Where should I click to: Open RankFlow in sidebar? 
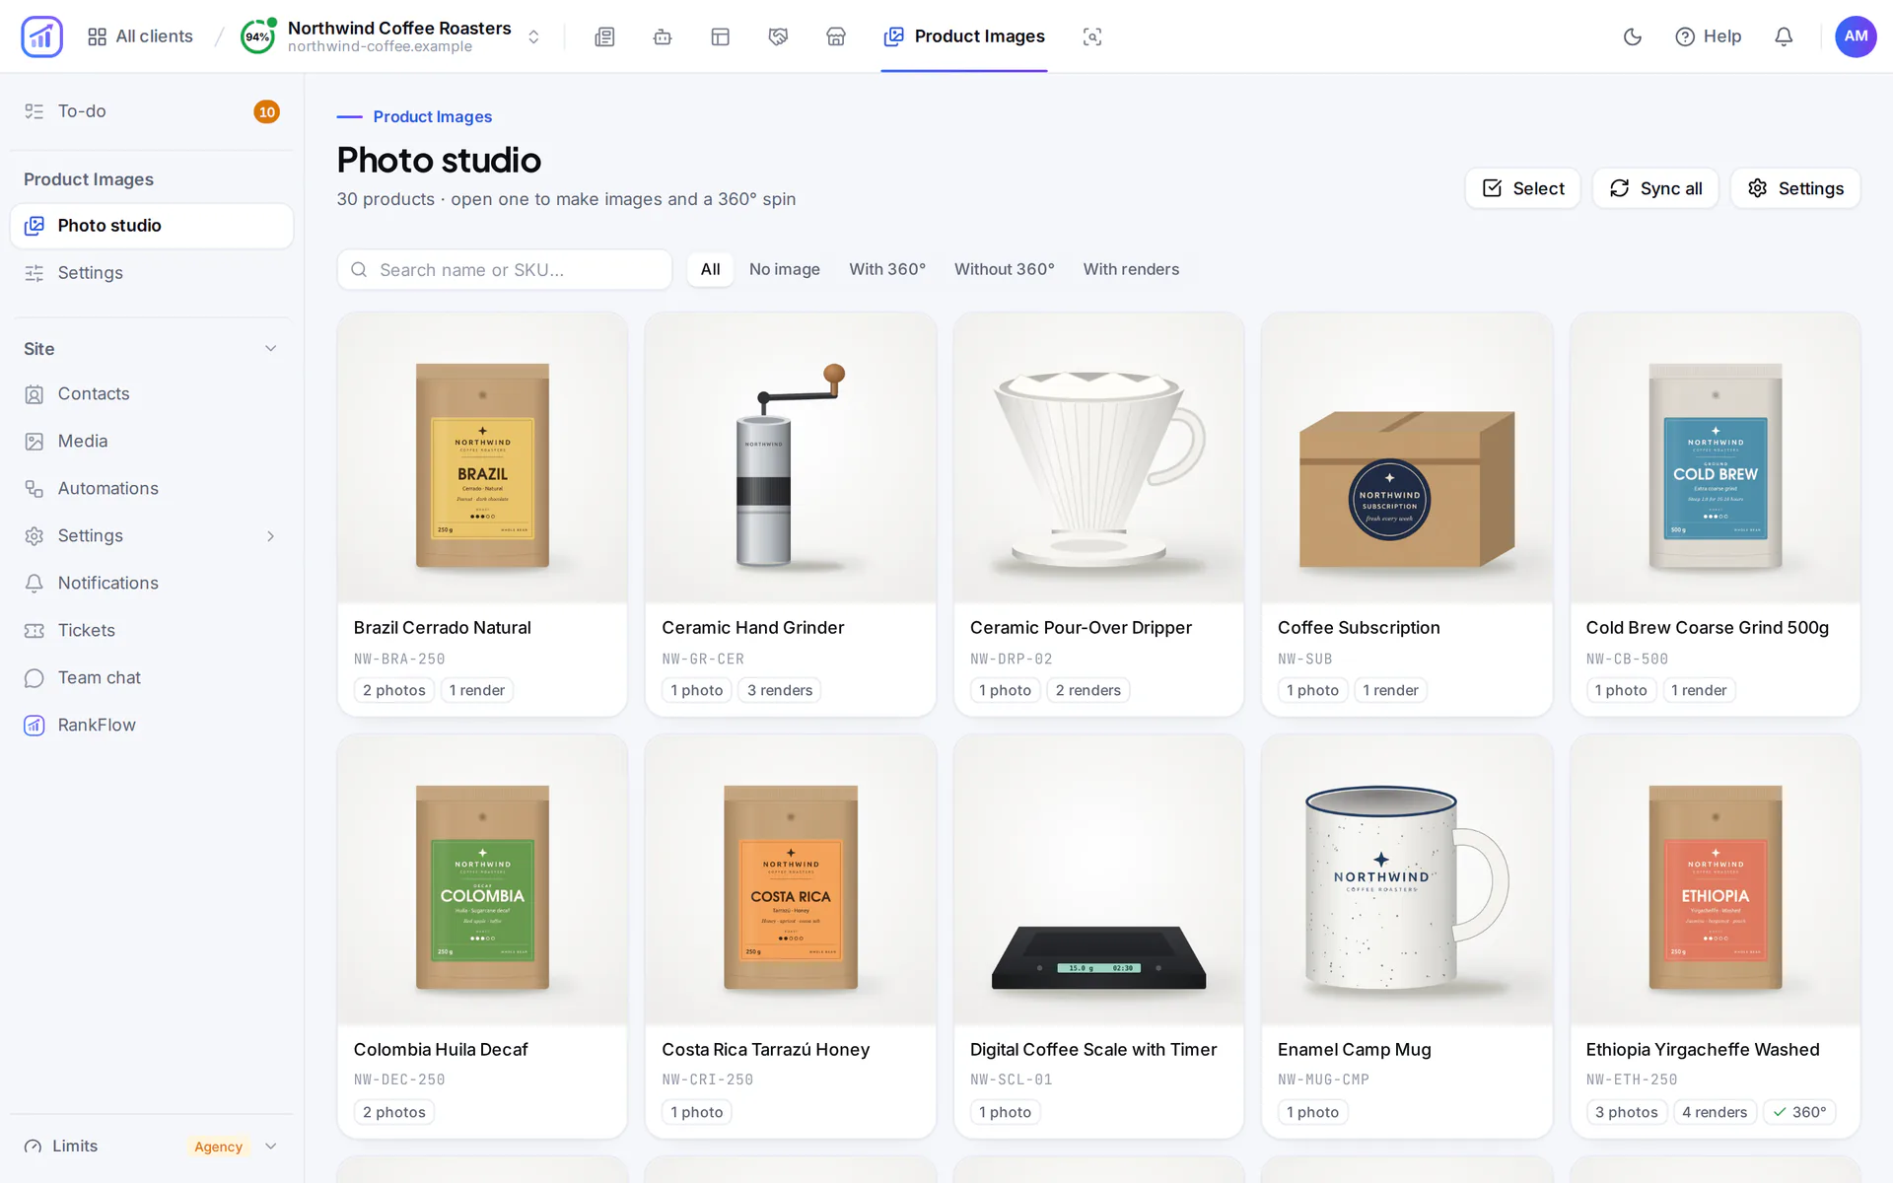coord(152,726)
